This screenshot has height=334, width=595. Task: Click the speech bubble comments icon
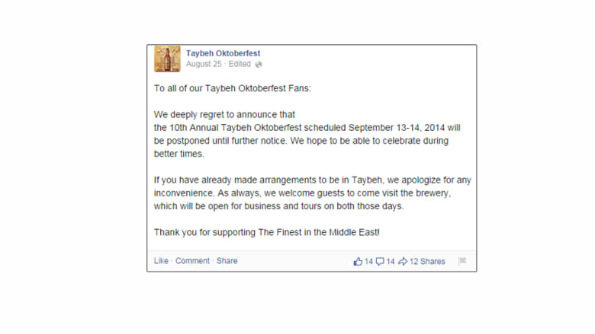380,262
